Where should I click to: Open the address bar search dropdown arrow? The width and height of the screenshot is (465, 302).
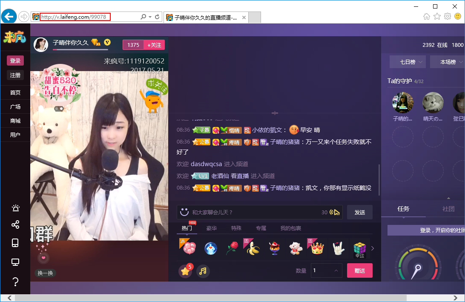[x=150, y=17]
